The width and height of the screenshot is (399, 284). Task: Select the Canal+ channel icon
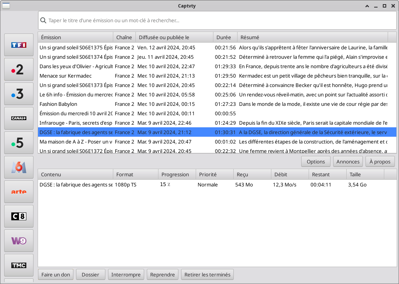pyautogui.click(x=19, y=118)
